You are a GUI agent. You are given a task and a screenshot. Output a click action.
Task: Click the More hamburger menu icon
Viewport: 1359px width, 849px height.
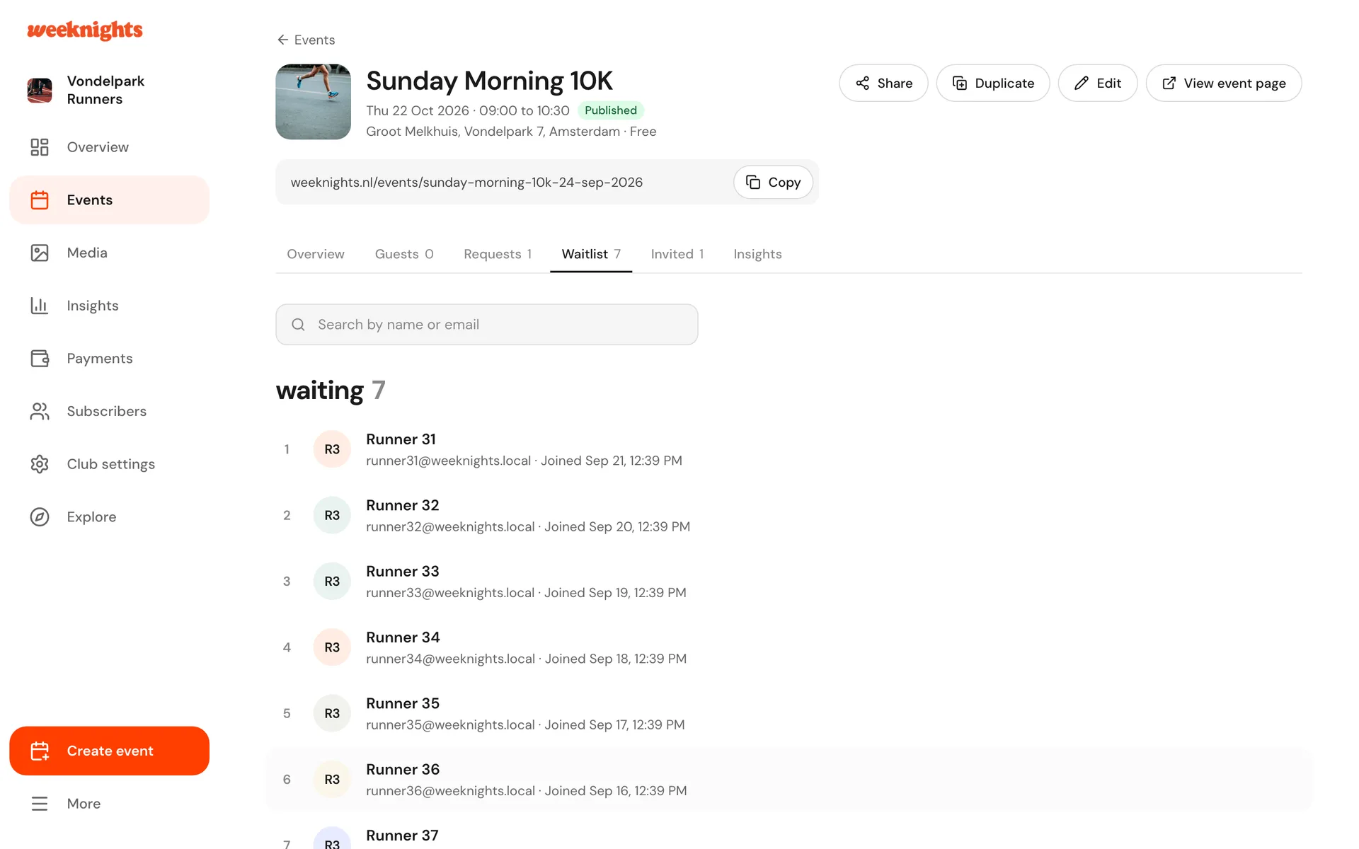click(x=40, y=804)
